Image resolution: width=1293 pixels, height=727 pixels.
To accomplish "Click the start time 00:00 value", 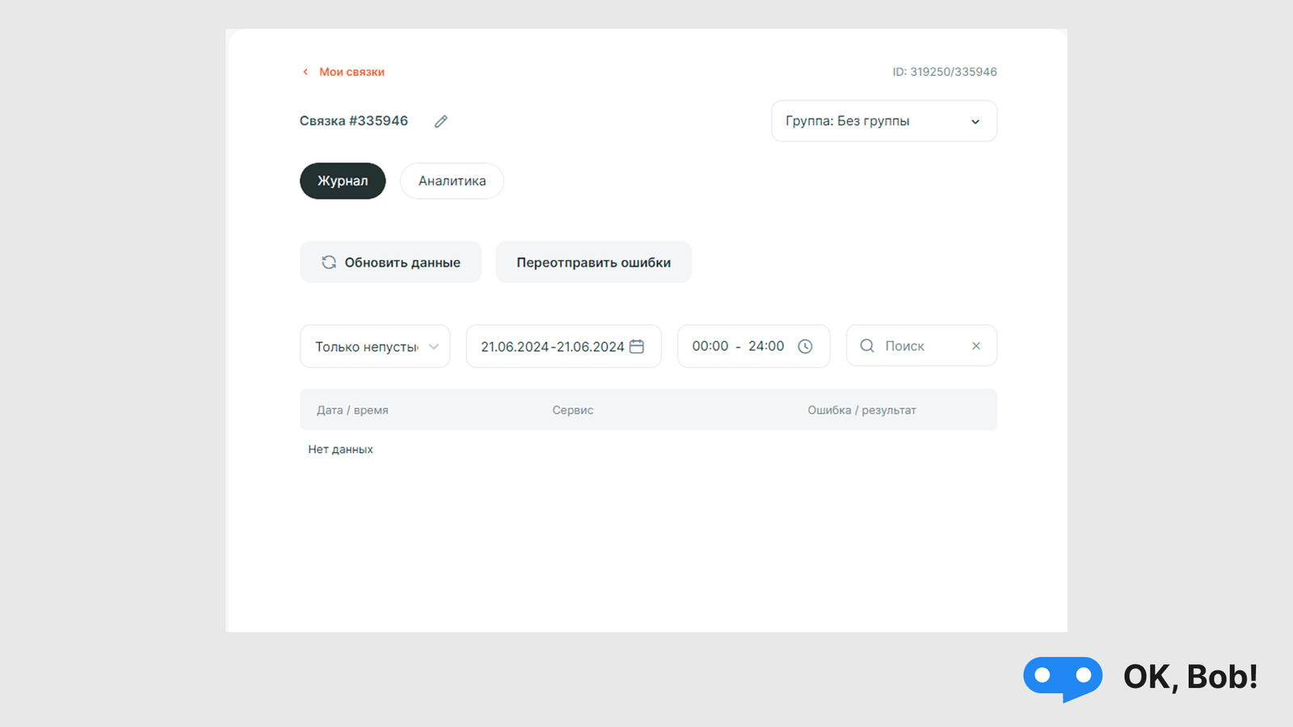I will pyautogui.click(x=710, y=346).
